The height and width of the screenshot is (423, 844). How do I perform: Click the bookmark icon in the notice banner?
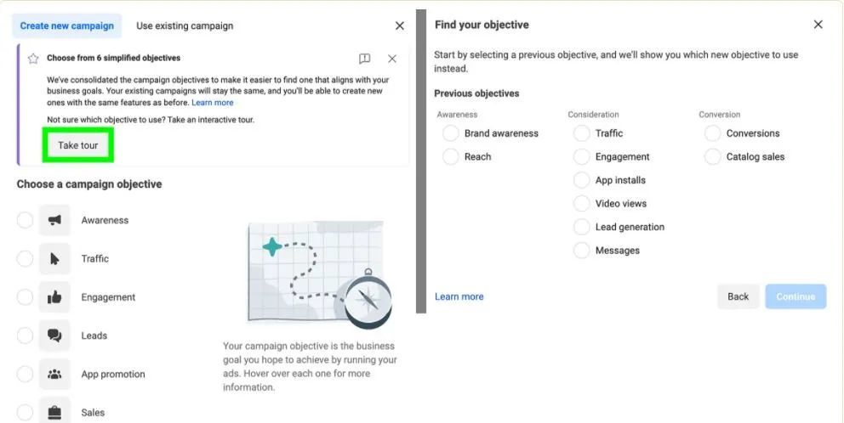(x=364, y=59)
